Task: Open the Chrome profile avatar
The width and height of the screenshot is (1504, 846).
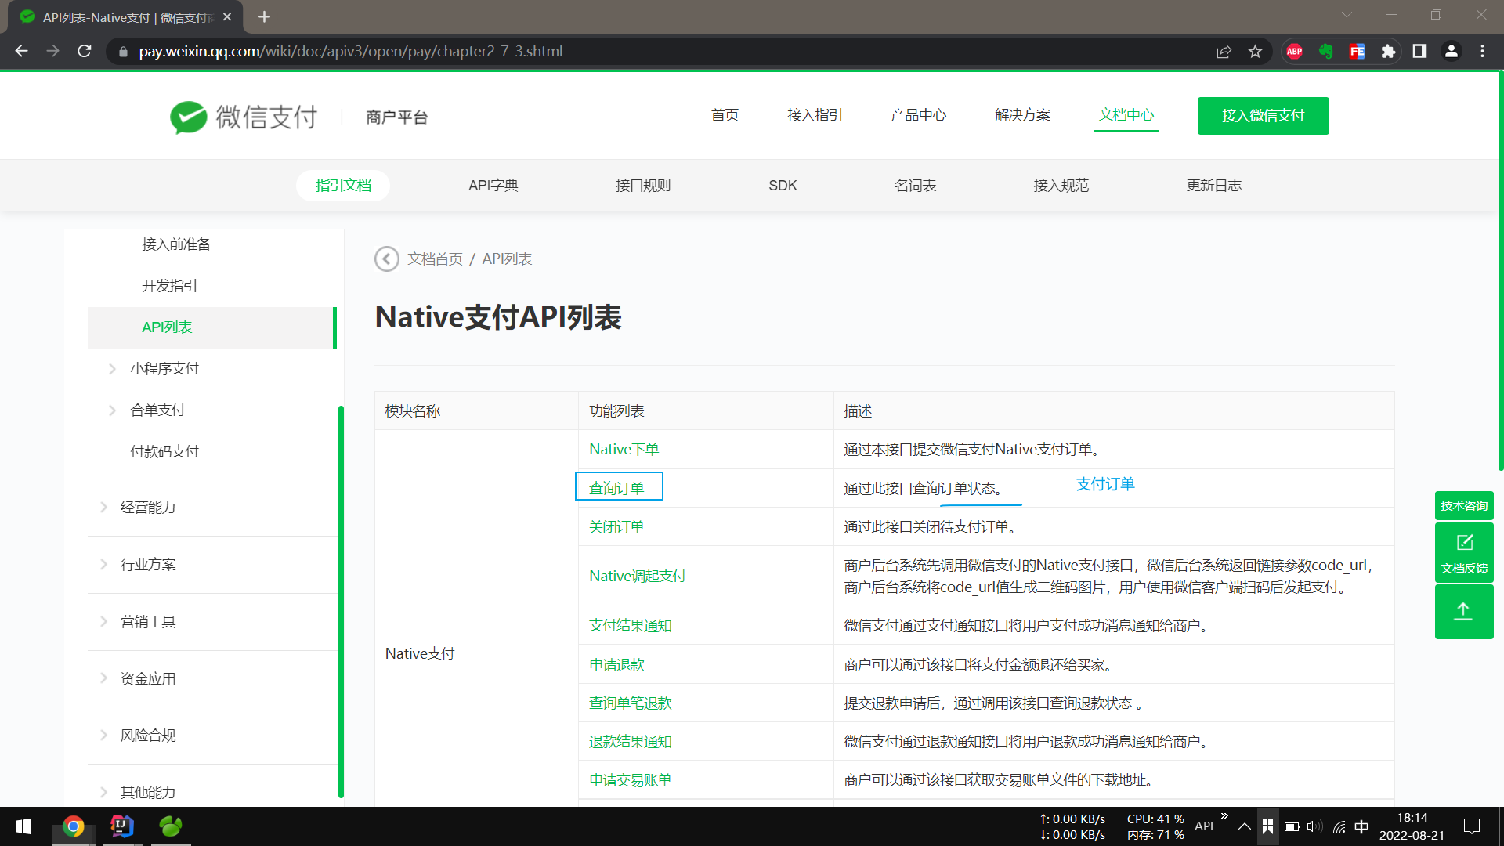Action: tap(1451, 51)
